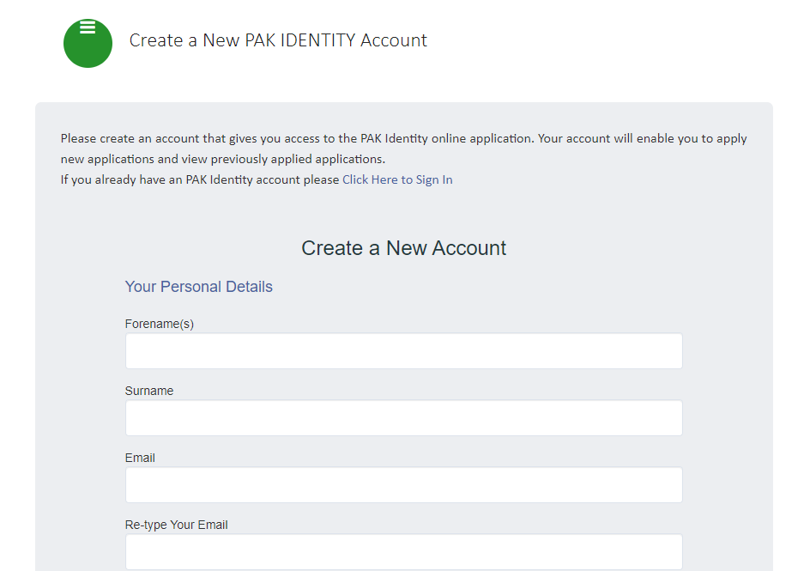
Task: Click the words 'Sign In' in the link
Action: click(434, 179)
